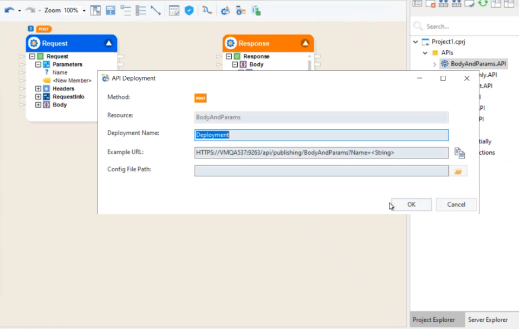
Task: Click the green refresh arrows icon
Action: [x=483, y=4]
